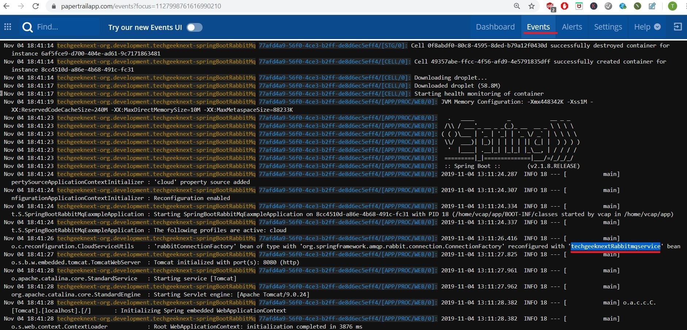
Task: Toggle the new Events UI switch
Action: (195, 27)
